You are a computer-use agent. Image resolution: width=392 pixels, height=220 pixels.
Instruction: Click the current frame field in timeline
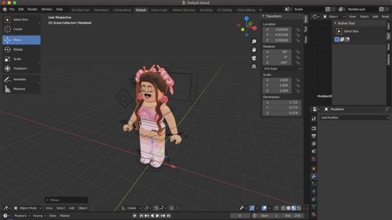[240, 216]
